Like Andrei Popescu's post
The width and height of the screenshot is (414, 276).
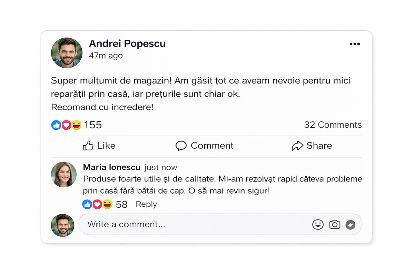pyautogui.click(x=99, y=146)
